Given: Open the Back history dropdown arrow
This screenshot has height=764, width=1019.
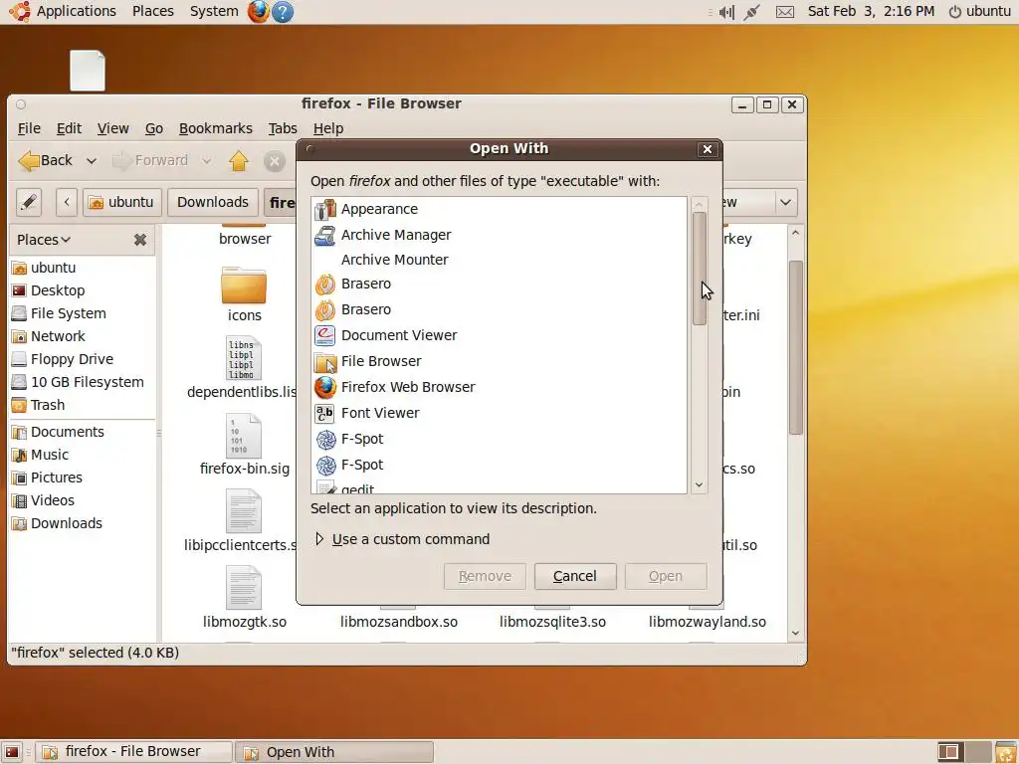Looking at the screenshot, I should click(x=91, y=160).
